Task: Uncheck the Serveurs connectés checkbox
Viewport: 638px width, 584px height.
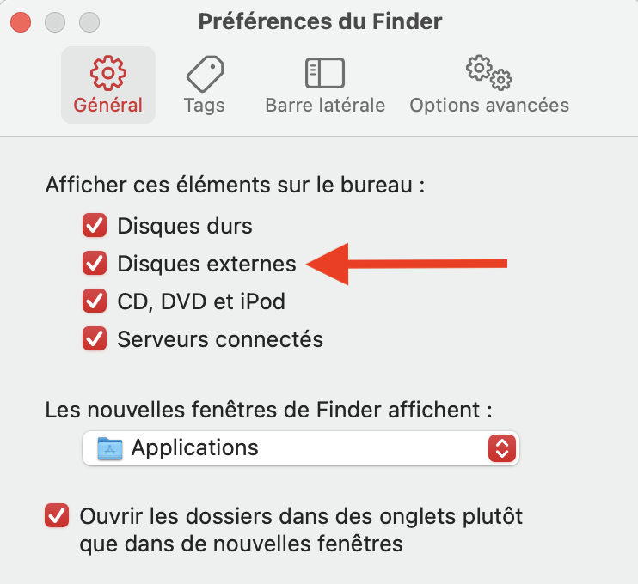Action: click(94, 339)
